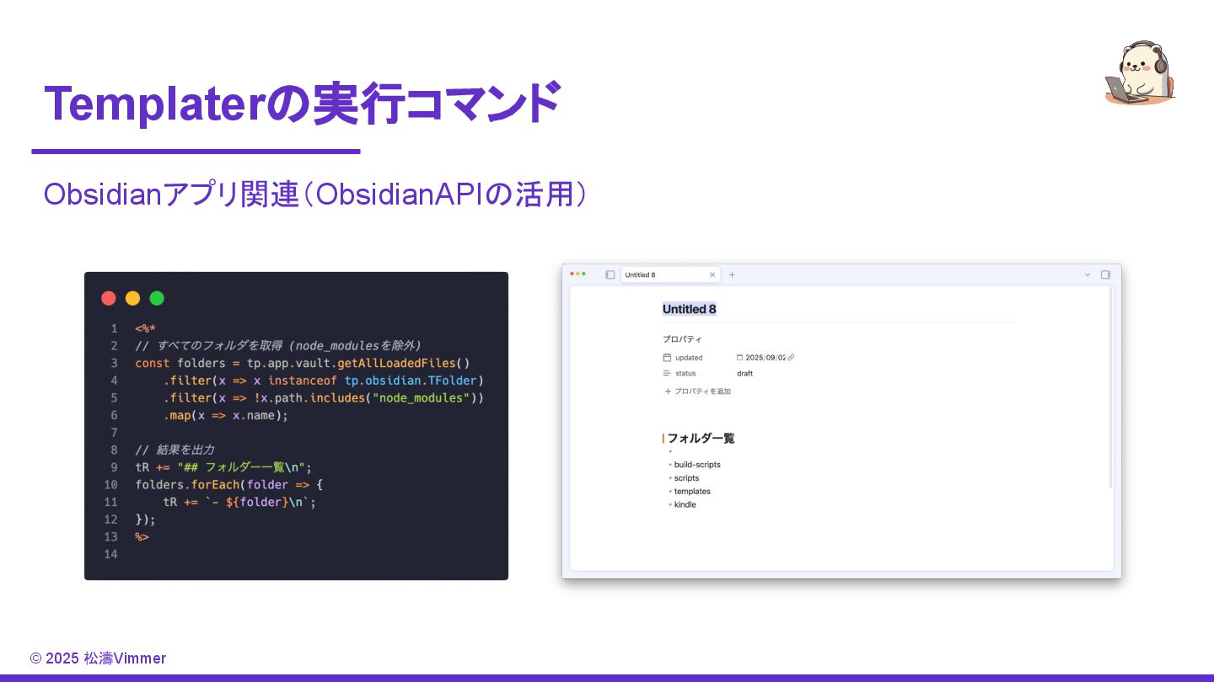Click the note's vertical scrollbar
This screenshot has width=1214, height=682.
coord(1111,387)
